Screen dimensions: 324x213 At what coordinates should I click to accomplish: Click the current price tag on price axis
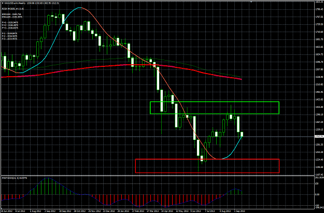click(x=319, y=137)
